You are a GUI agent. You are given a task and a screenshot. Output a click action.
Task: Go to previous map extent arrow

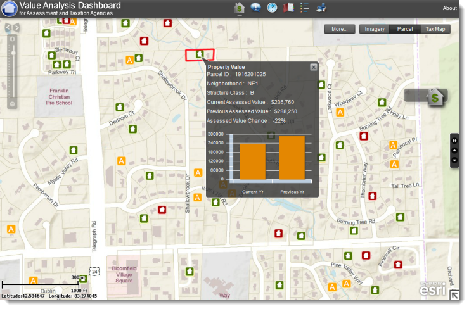click(x=8, y=27)
